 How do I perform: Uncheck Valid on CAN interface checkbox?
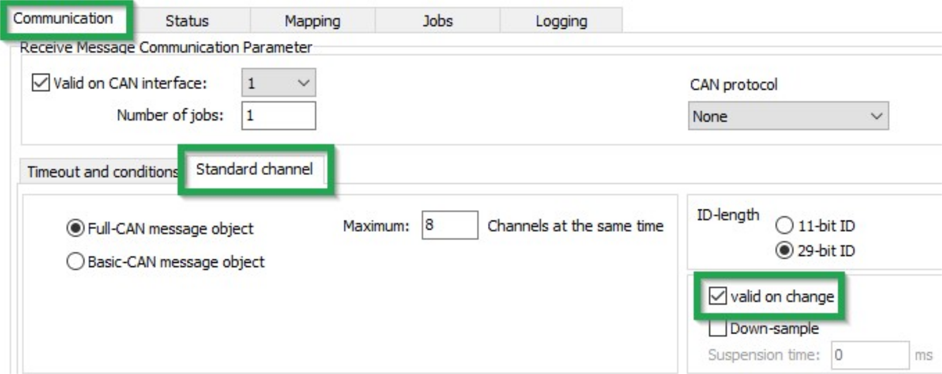tap(40, 83)
